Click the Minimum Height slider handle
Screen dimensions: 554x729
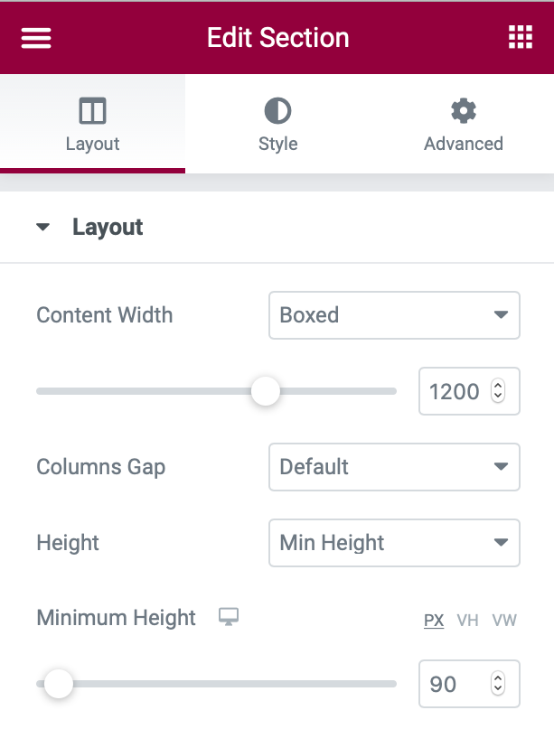tap(59, 684)
